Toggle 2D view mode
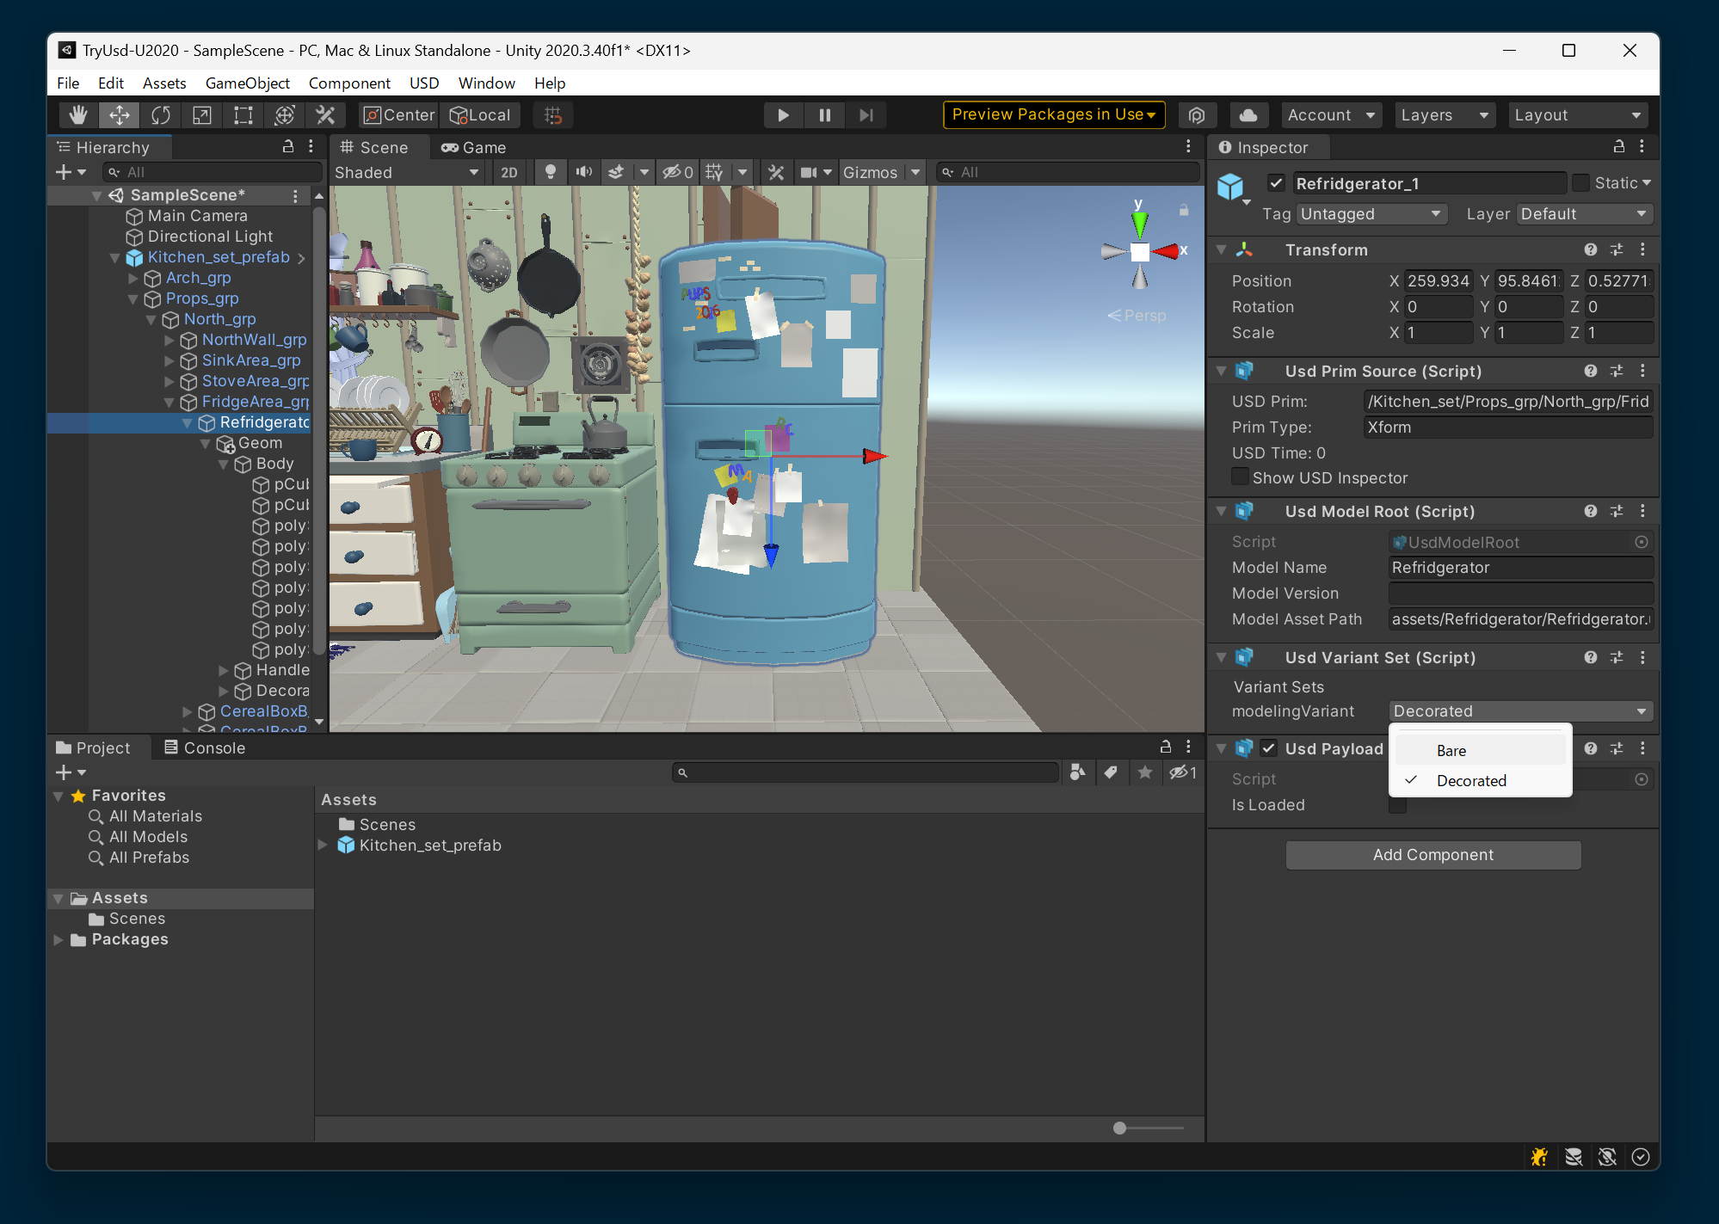Image resolution: width=1719 pixels, height=1224 pixels. [509, 172]
